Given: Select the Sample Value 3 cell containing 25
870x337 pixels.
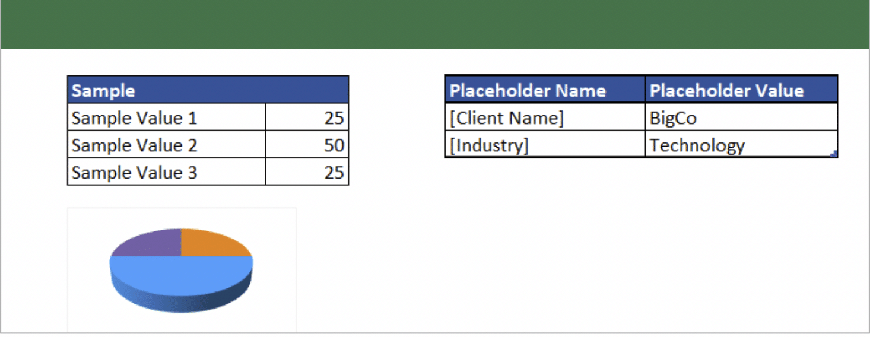Looking at the screenshot, I should [307, 171].
